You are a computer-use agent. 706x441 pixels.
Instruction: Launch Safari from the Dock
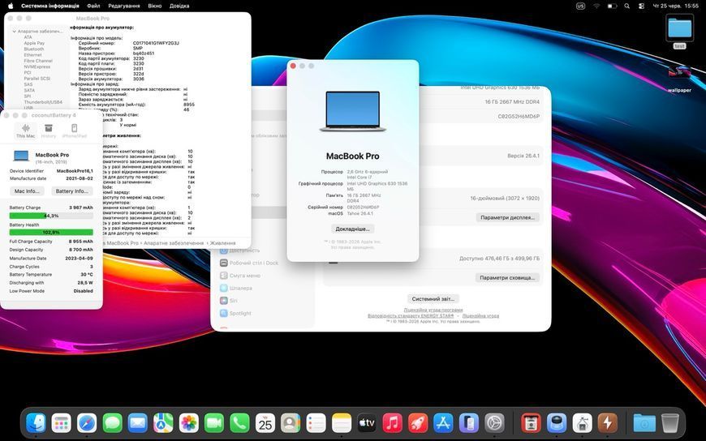point(87,423)
